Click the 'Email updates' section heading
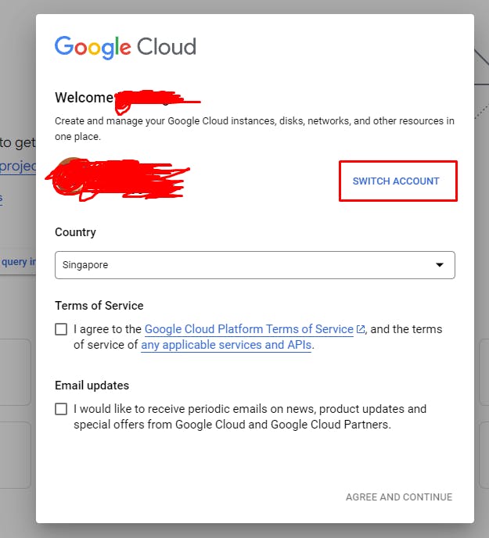 pyautogui.click(x=92, y=386)
